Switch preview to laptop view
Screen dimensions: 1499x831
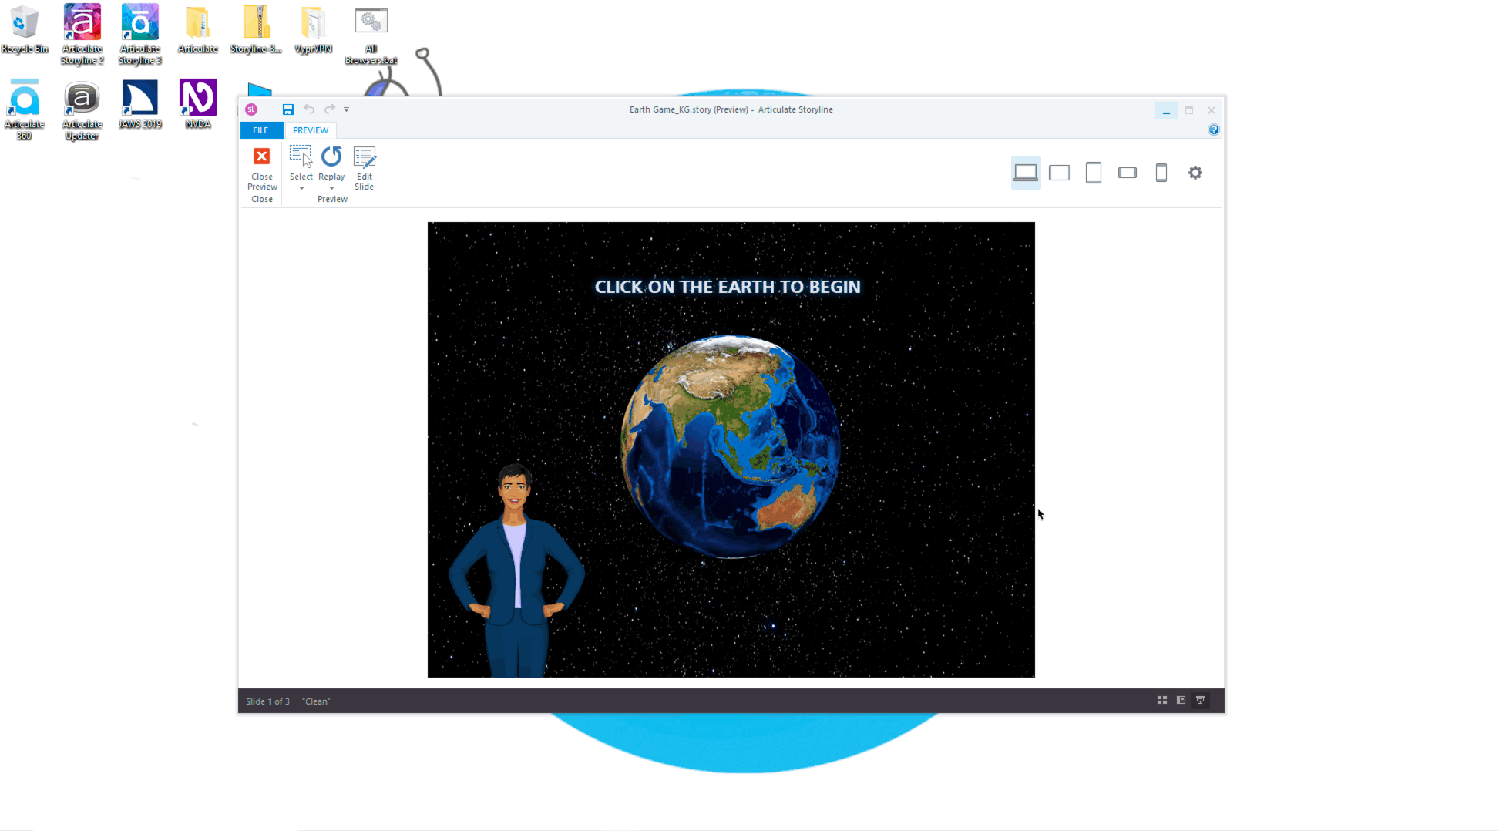coord(1026,173)
